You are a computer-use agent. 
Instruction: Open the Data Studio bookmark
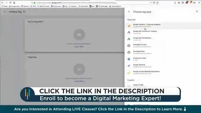click(x=83, y=6)
